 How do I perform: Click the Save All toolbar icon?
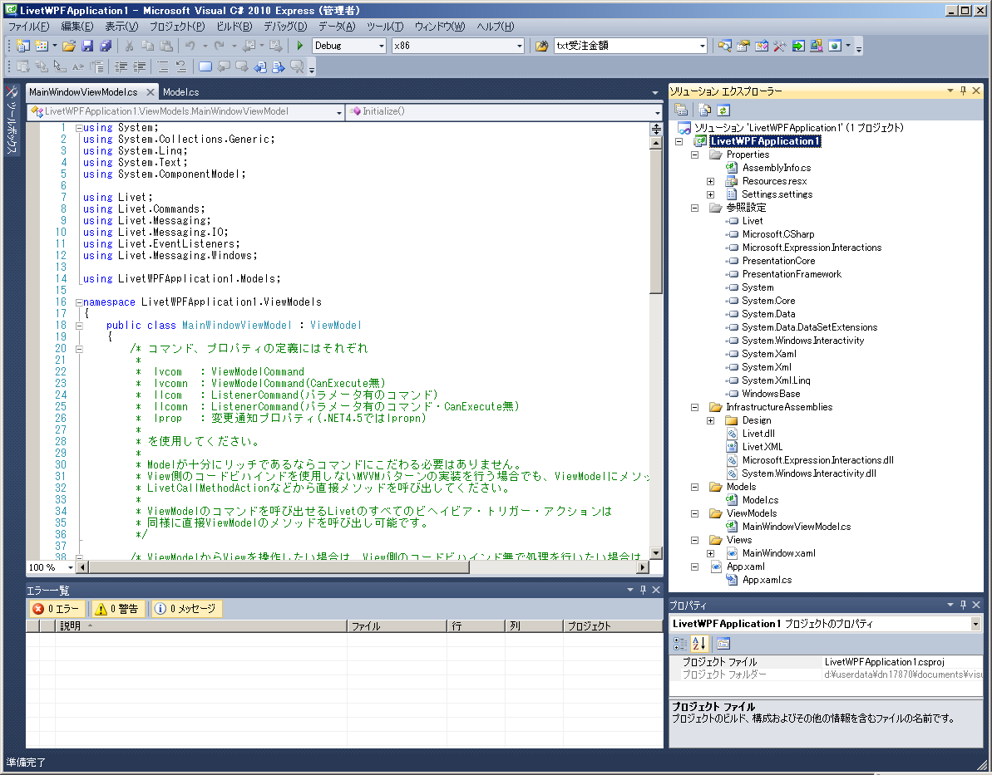click(x=106, y=46)
